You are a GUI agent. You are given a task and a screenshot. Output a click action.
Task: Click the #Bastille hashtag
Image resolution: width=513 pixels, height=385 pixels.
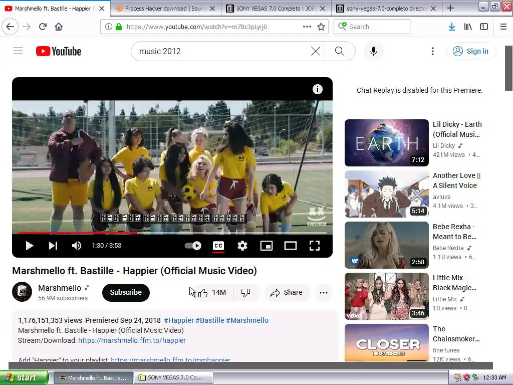[x=210, y=320]
